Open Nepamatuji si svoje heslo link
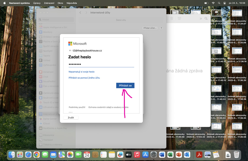The image size is (248, 161). point(82,72)
